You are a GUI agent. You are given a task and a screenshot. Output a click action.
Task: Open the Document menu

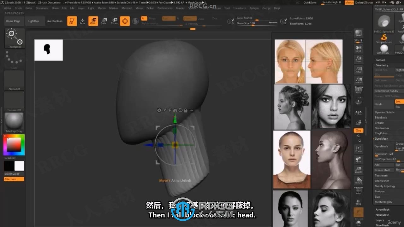pyautogui.click(x=42, y=8)
